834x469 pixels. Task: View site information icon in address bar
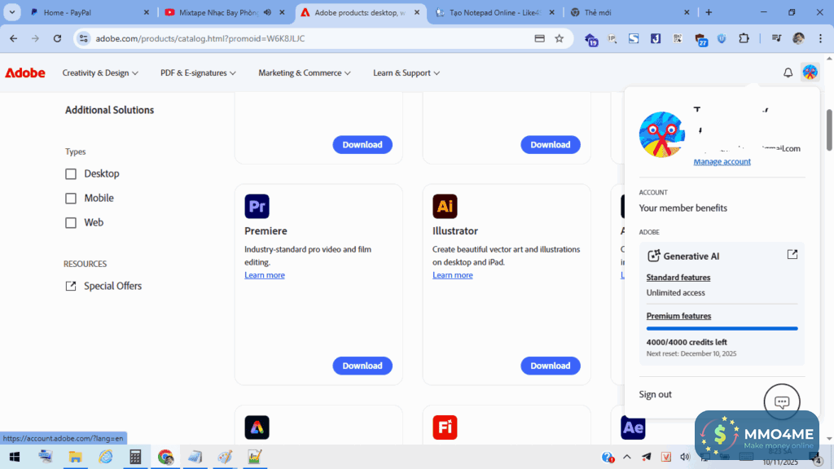pyautogui.click(x=84, y=38)
